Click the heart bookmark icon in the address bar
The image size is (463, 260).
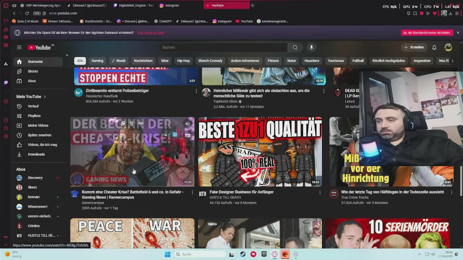click(434, 13)
